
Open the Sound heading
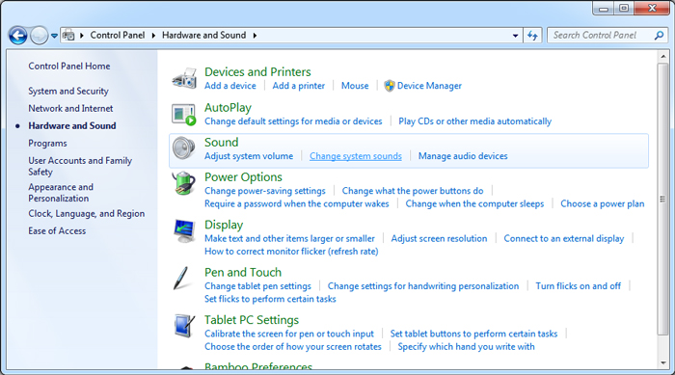(221, 142)
